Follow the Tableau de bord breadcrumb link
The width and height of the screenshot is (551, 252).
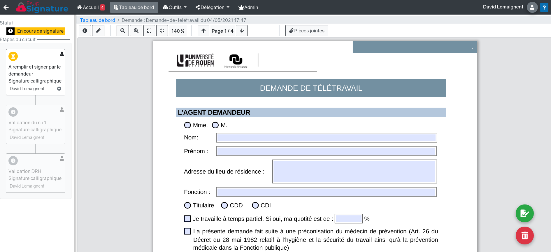(x=98, y=20)
